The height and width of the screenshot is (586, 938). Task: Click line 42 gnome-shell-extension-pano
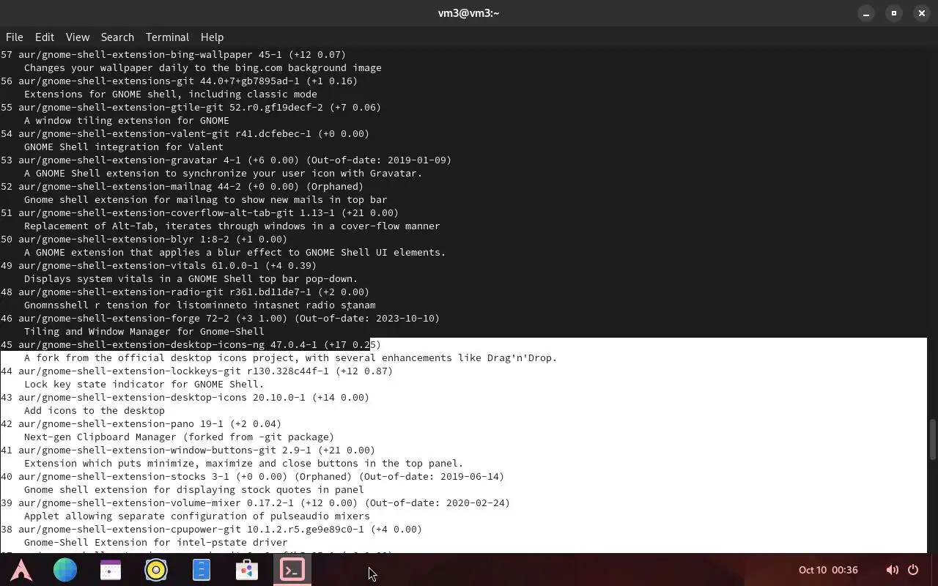coord(141,424)
